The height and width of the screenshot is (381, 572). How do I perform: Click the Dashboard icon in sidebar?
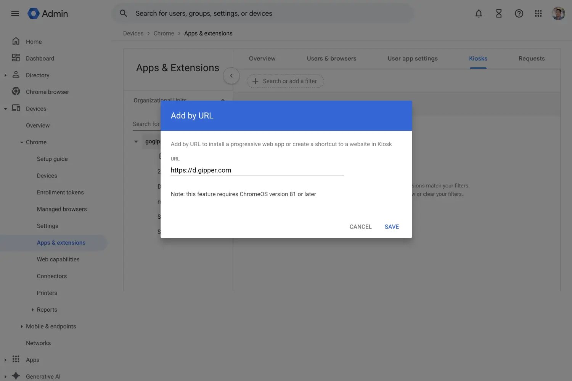16,58
